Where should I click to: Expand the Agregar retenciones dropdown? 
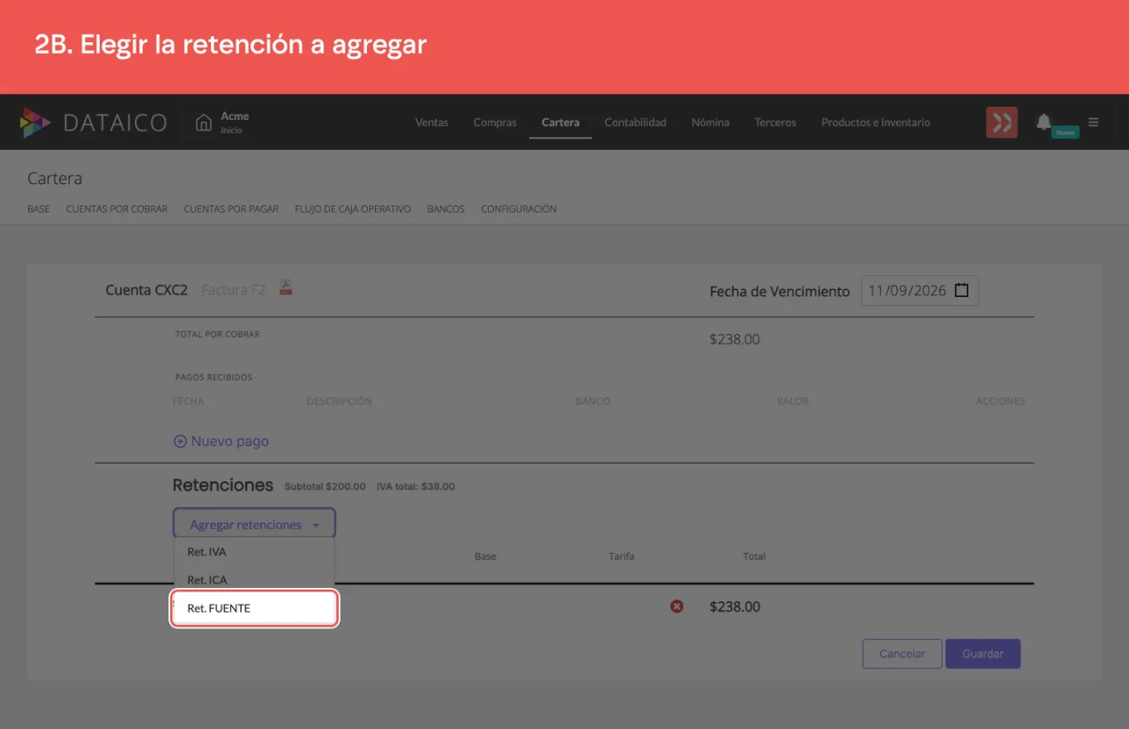(254, 524)
